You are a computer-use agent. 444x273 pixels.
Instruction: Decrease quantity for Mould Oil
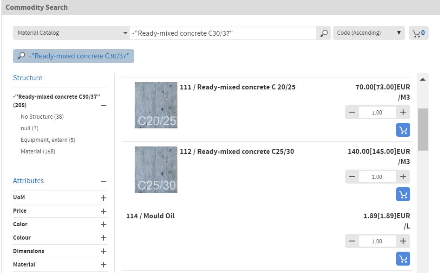click(352, 241)
